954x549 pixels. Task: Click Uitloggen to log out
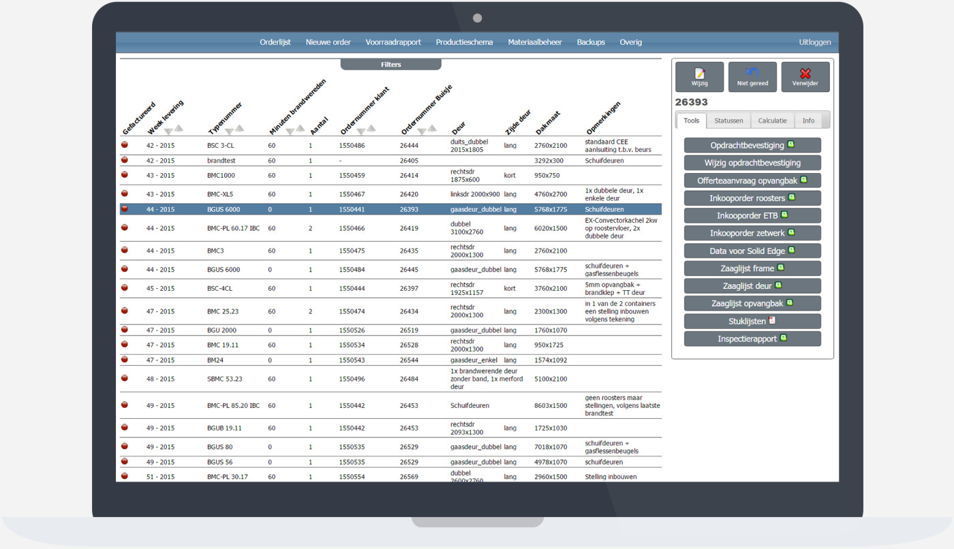pyautogui.click(x=815, y=42)
